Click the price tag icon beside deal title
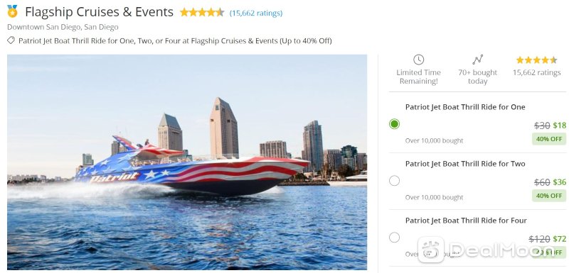569x273 pixels. point(11,40)
